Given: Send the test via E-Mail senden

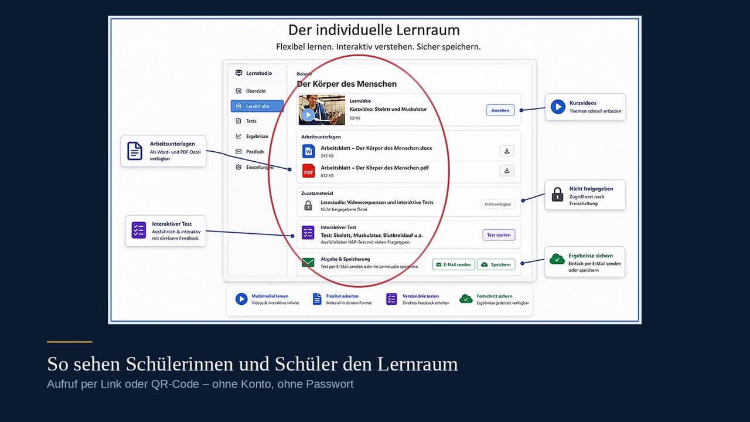Looking at the screenshot, I should tap(454, 264).
